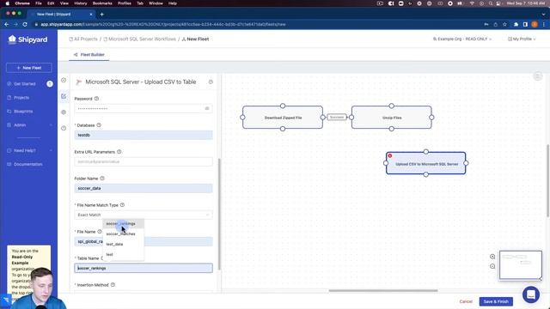Go to Microsoft SQL Server Workflows breadcrumb

click(139, 39)
